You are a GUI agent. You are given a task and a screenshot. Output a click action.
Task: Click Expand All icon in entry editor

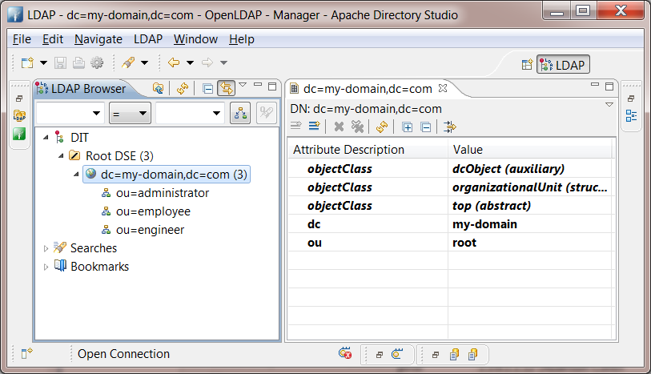tap(408, 127)
